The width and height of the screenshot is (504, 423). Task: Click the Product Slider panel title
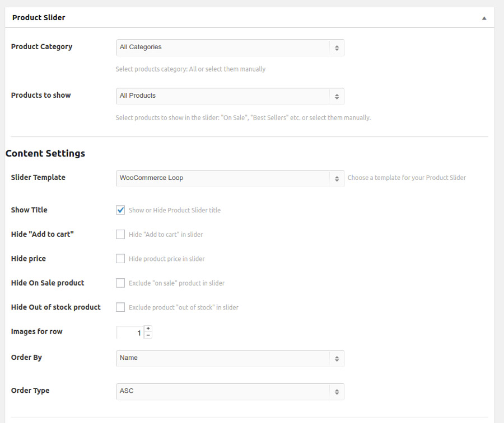pos(39,18)
